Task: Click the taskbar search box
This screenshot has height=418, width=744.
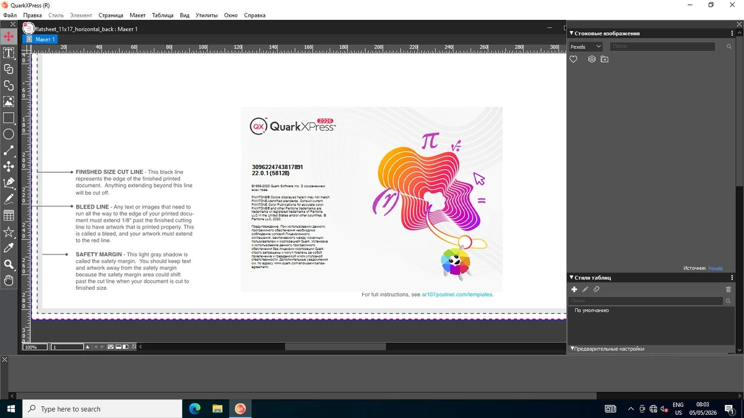Action: click(x=102, y=409)
